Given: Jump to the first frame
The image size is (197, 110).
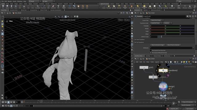Looking at the screenshot, I should (x=3, y=102).
